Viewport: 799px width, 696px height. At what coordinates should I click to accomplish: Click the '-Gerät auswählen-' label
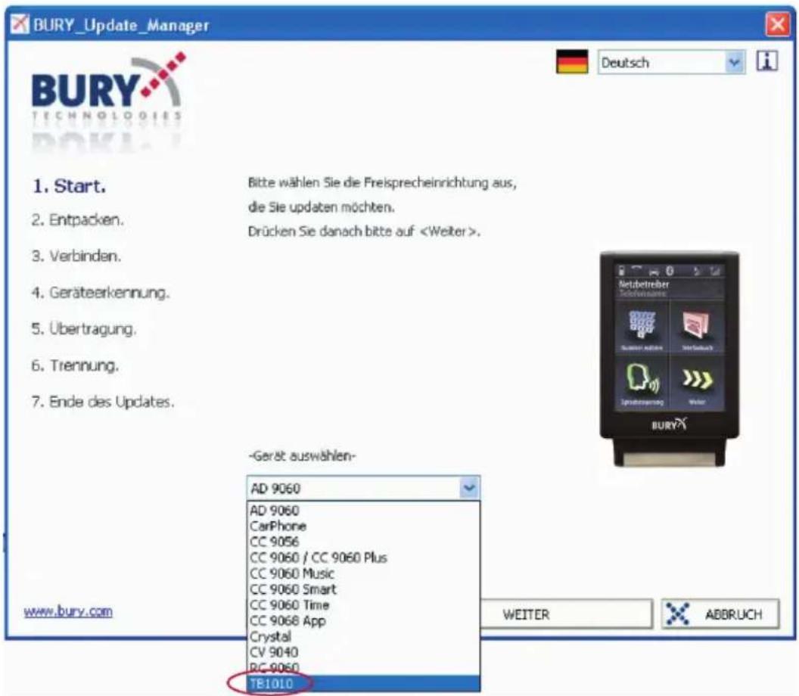[x=302, y=455]
